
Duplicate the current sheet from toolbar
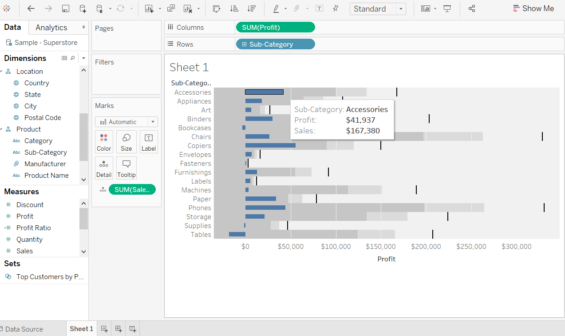pyautogui.click(x=171, y=8)
